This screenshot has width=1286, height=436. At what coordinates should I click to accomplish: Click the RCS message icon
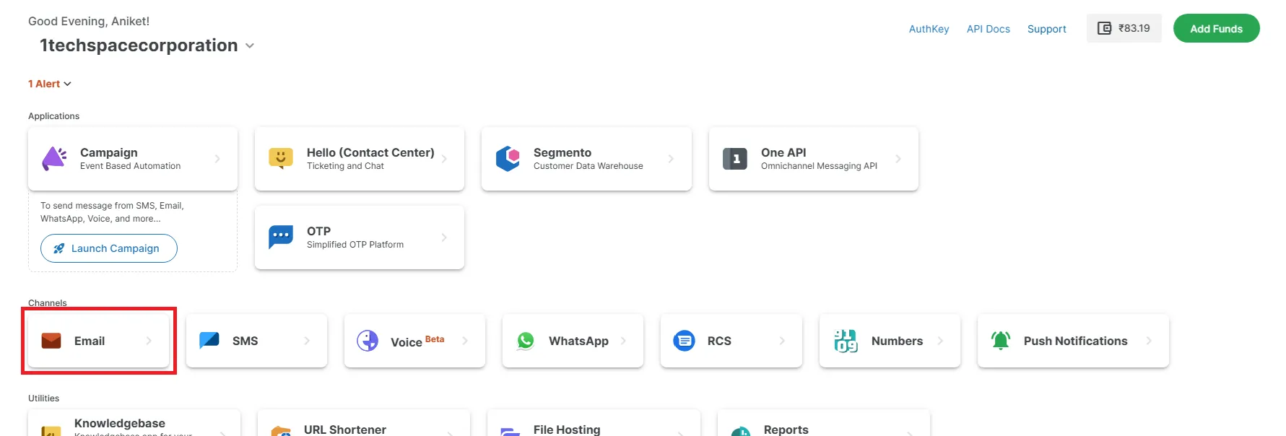click(x=684, y=341)
